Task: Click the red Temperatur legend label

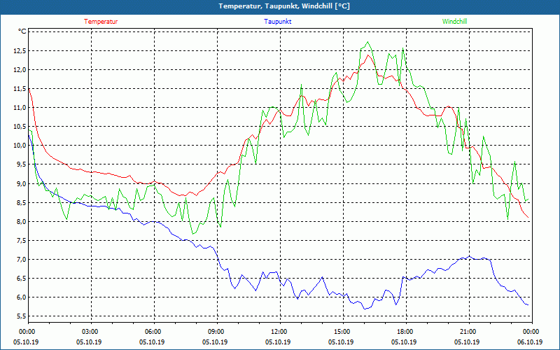Action: pyautogui.click(x=101, y=22)
